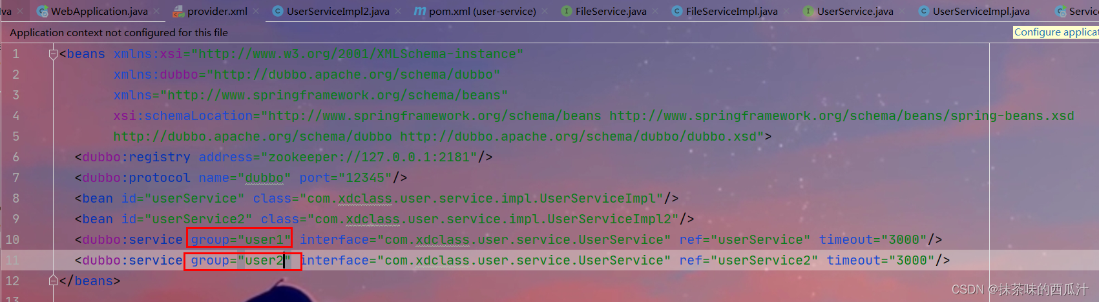This screenshot has width=1099, height=302.
Task: Open the Configure application context link
Action: (1055, 32)
